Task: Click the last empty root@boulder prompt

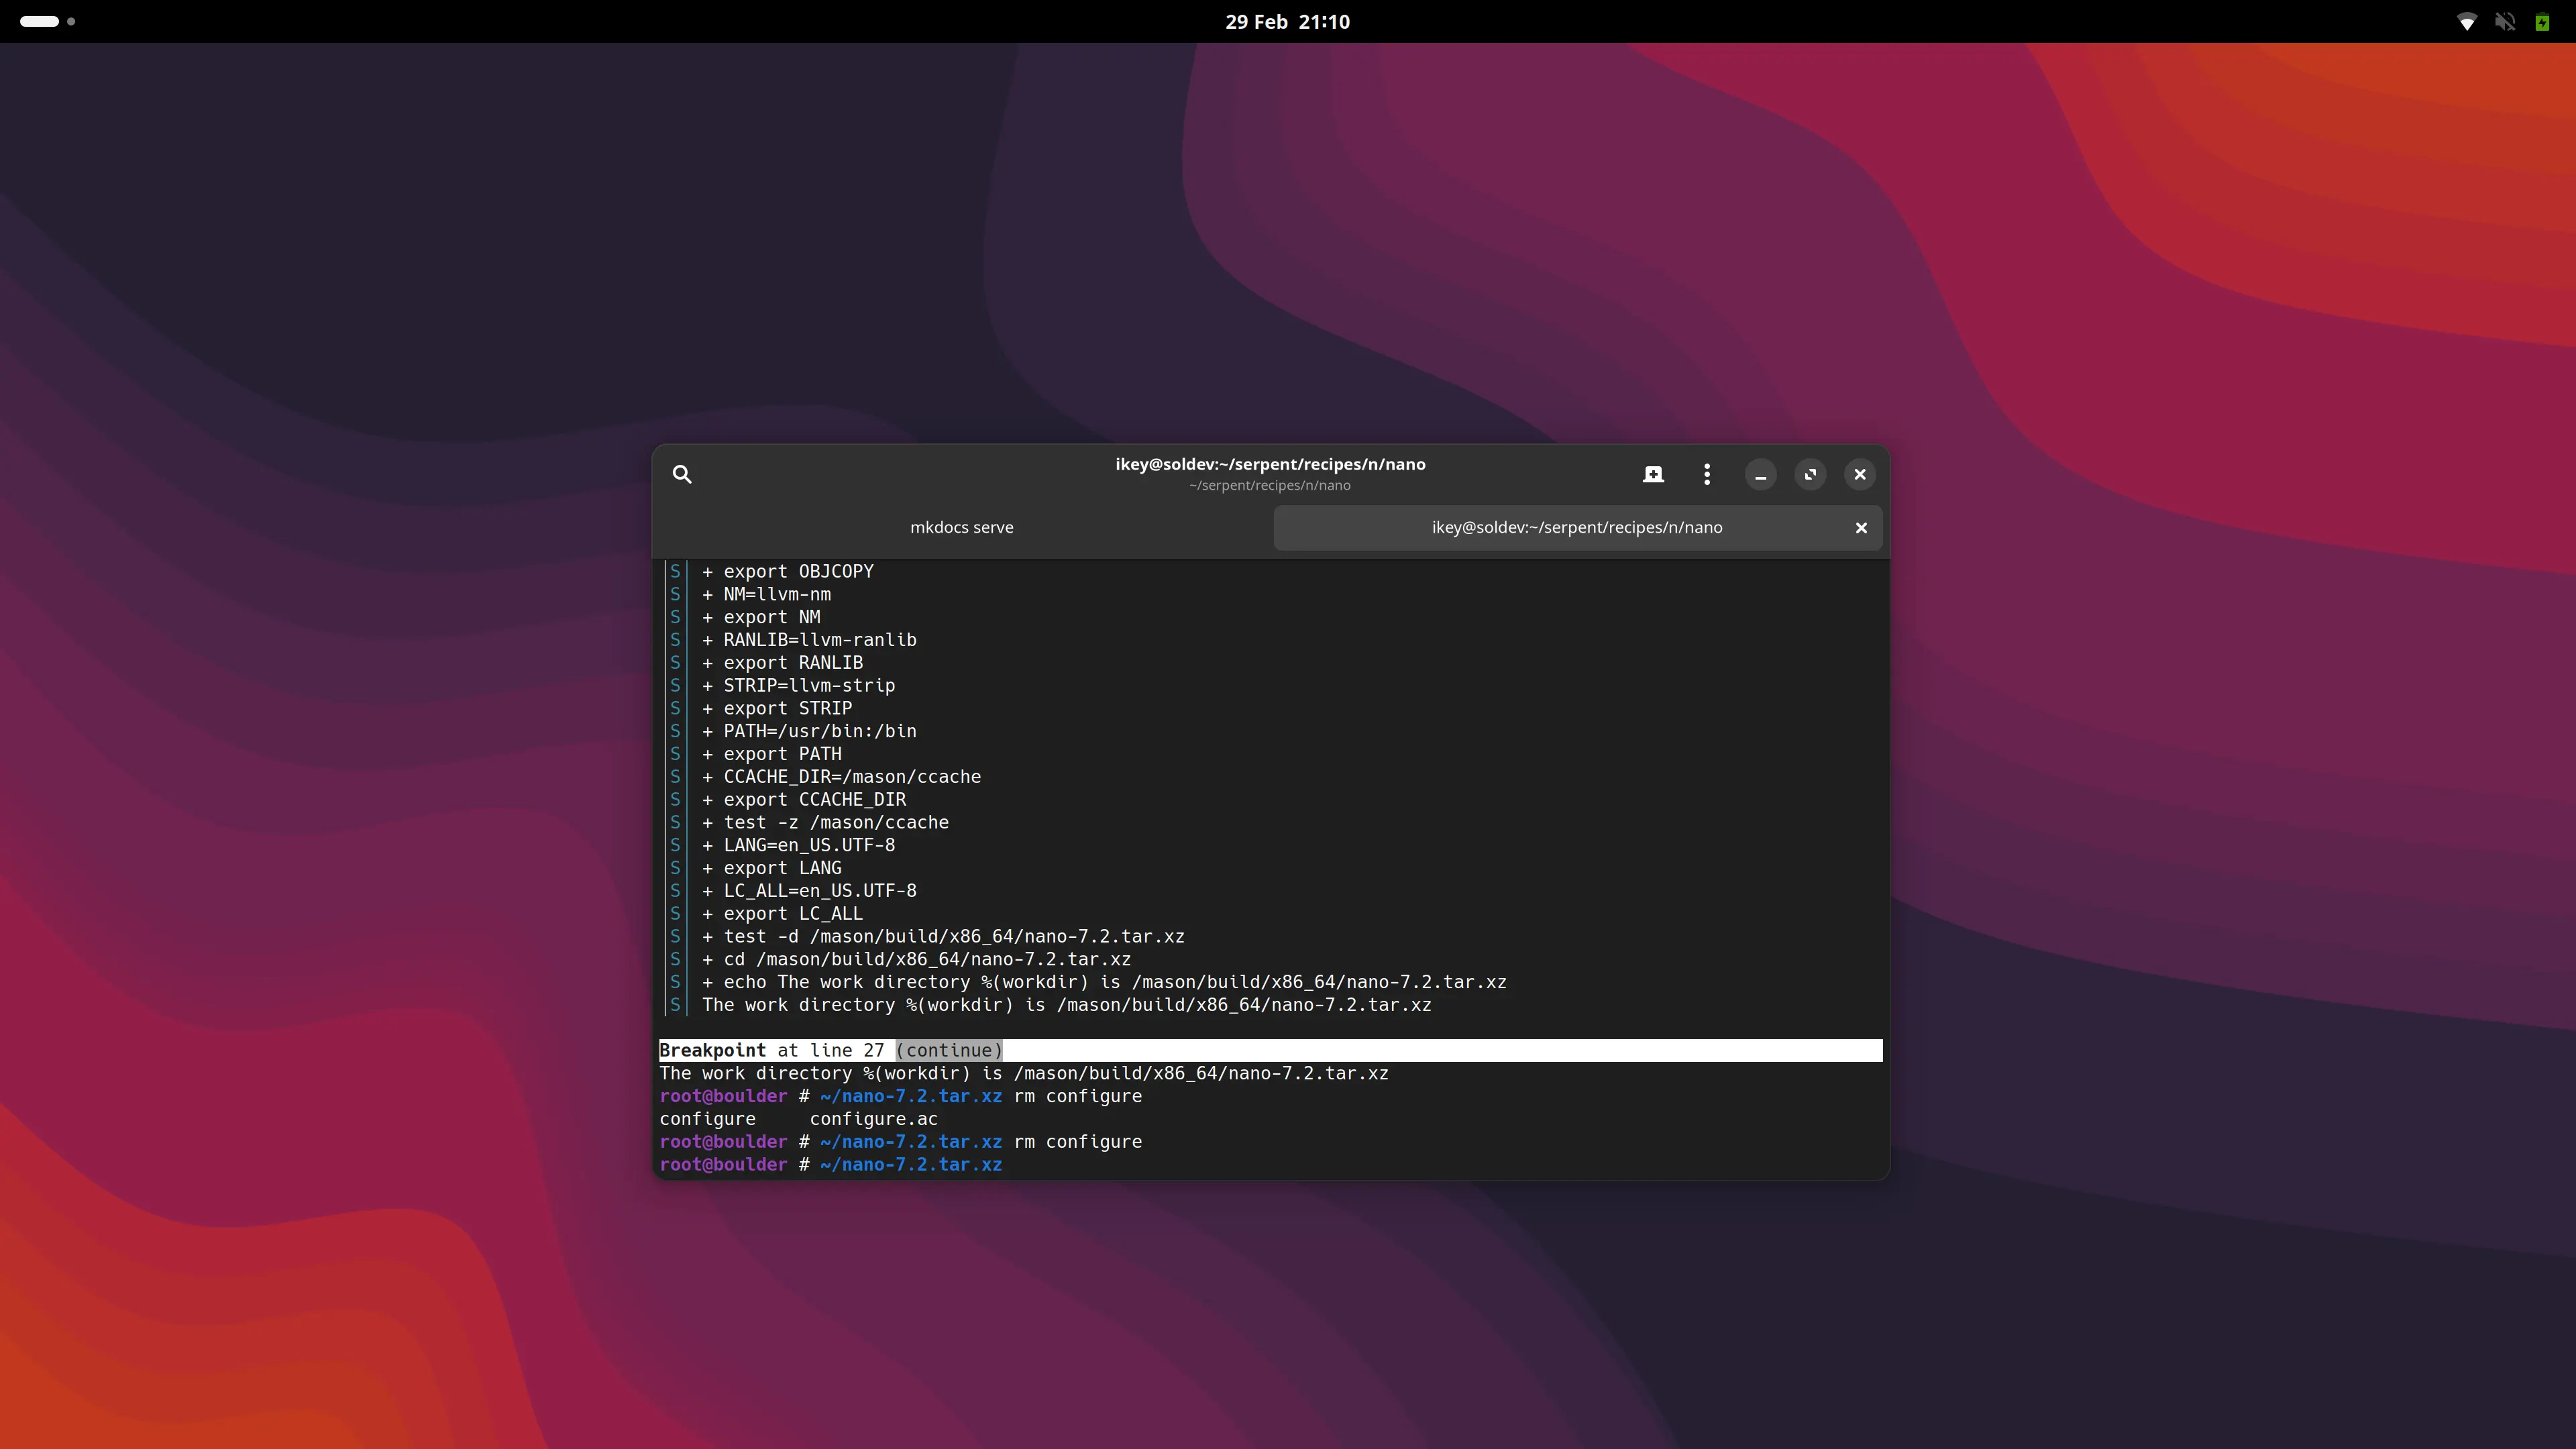Action: tap(830, 1164)
